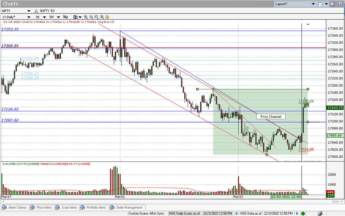
Task: Click the red 441 volume axis tag
Action: pyautogui.click(x=330, y=192)
